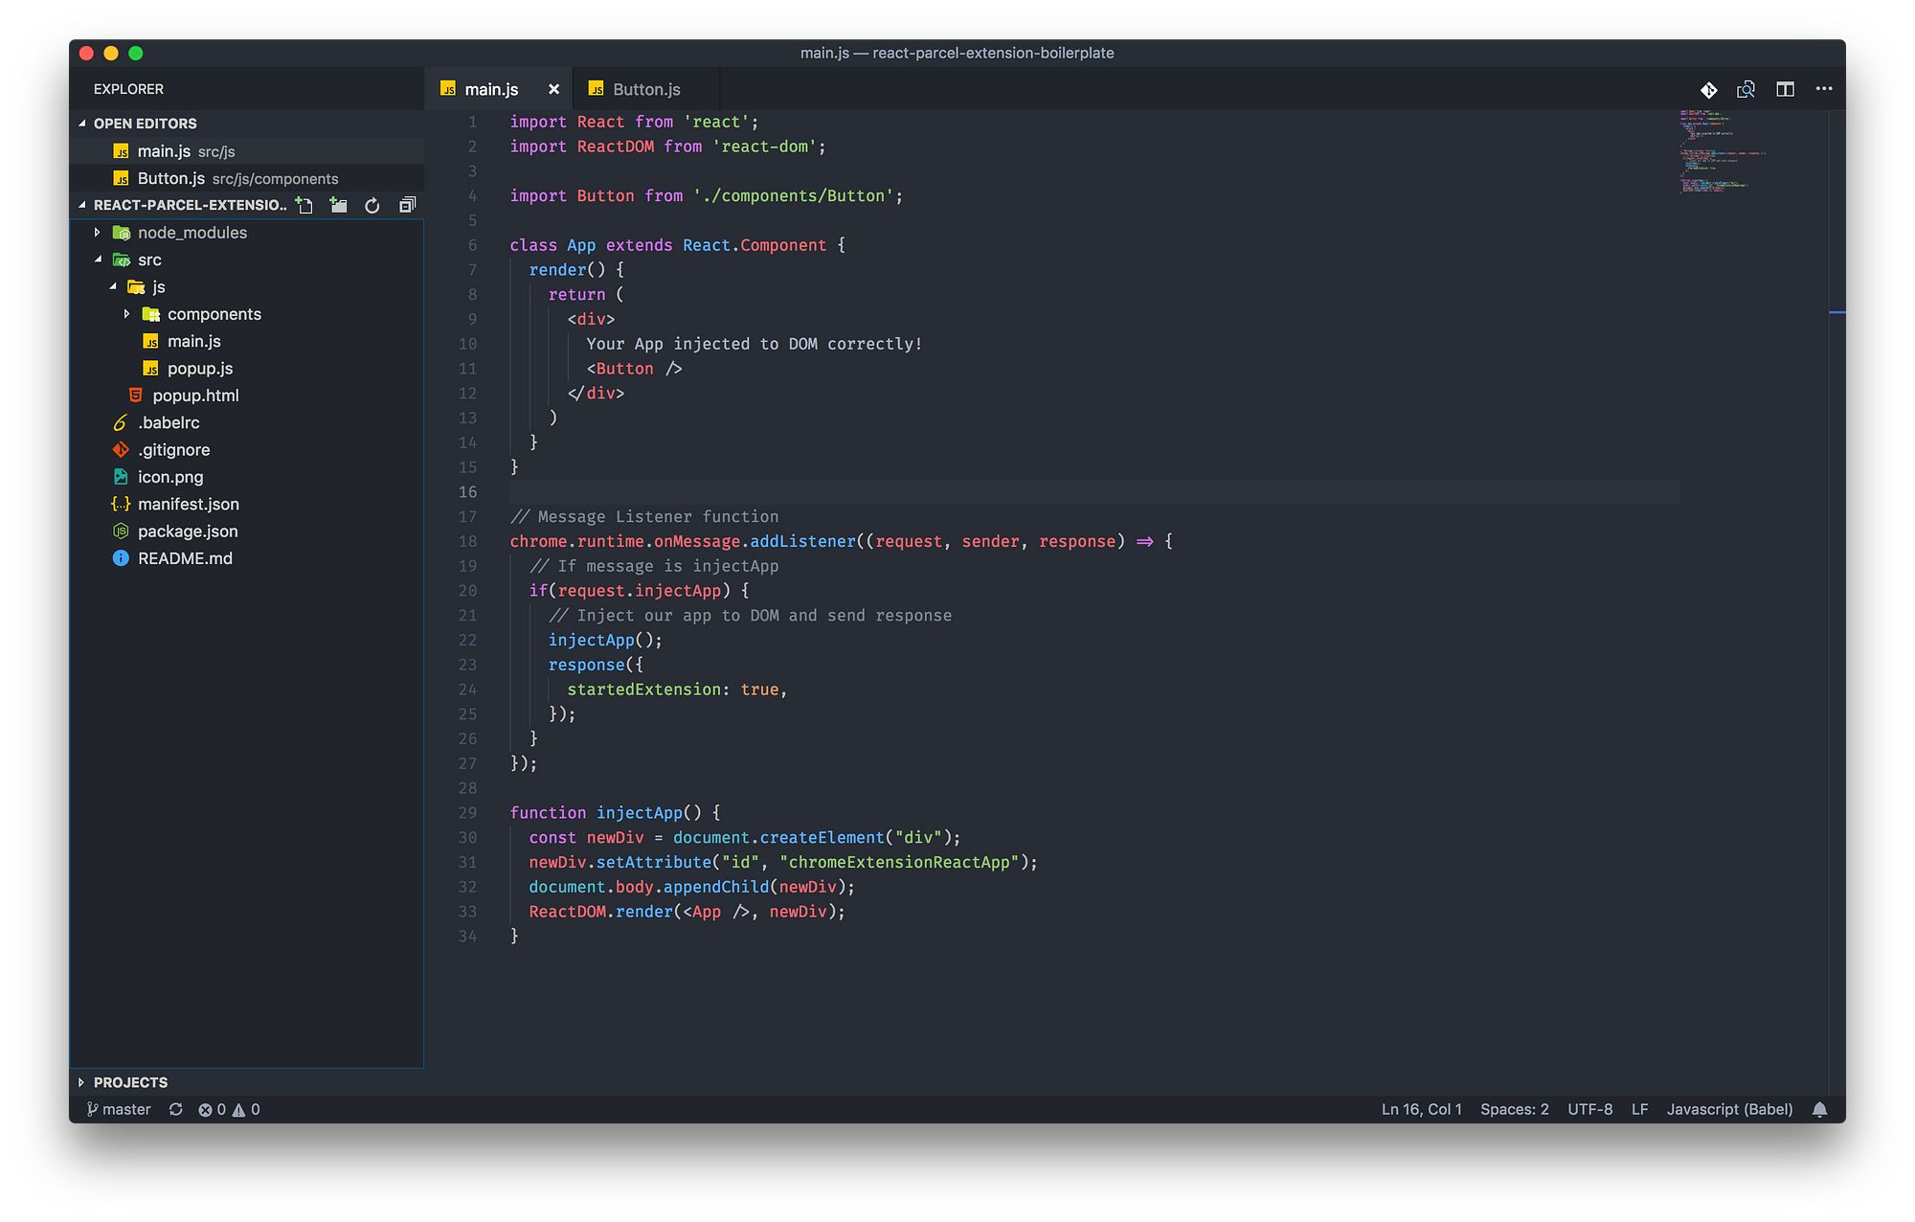Switch to the Button.js tab
The image size is (1915, 1222).
[646, 89]
